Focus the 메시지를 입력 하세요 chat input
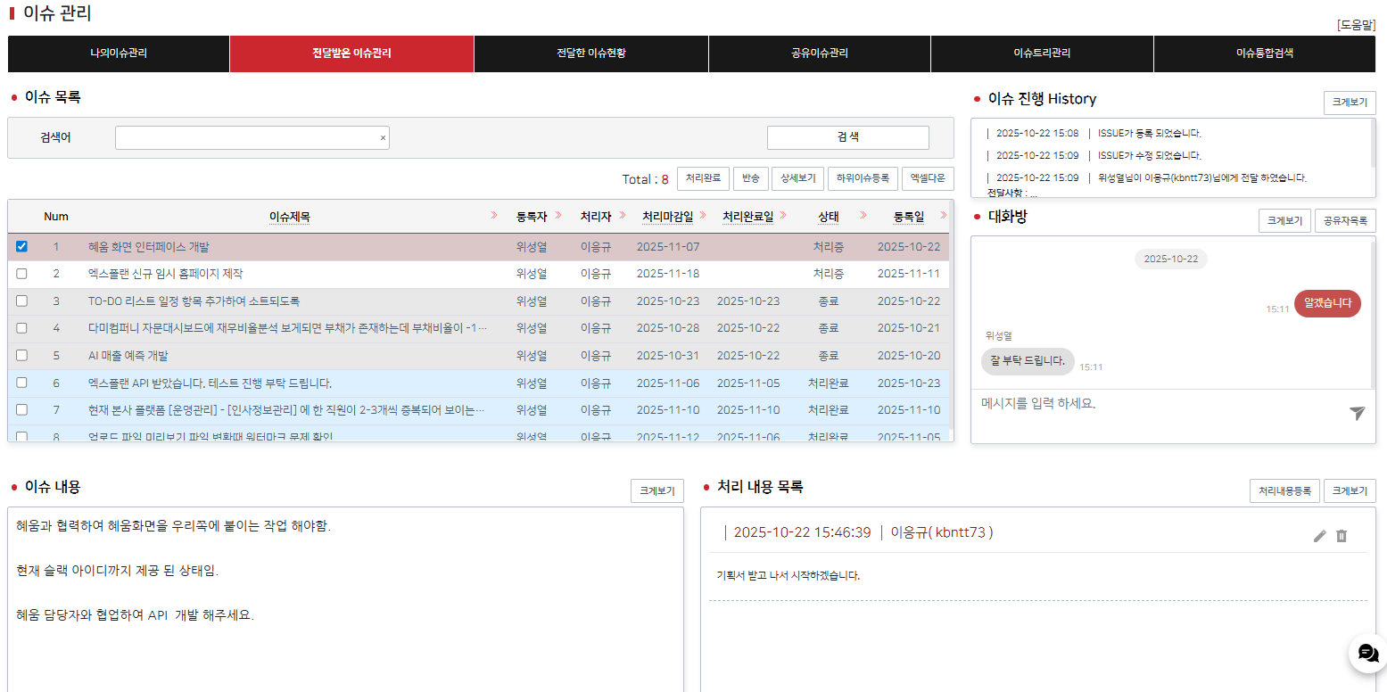This screenshot has width=1387, height=692. (x=1160, y=404)
